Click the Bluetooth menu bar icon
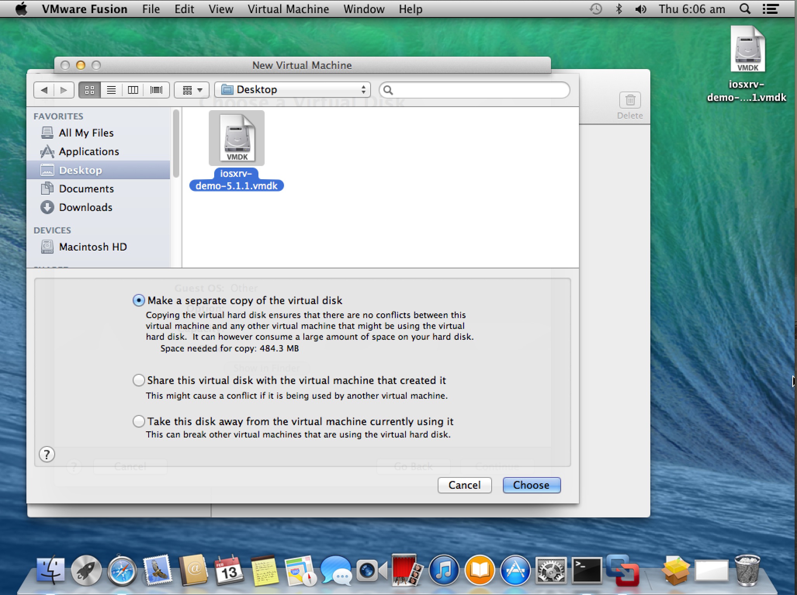This screenshot has height=595, width=797. pos(619,9)
